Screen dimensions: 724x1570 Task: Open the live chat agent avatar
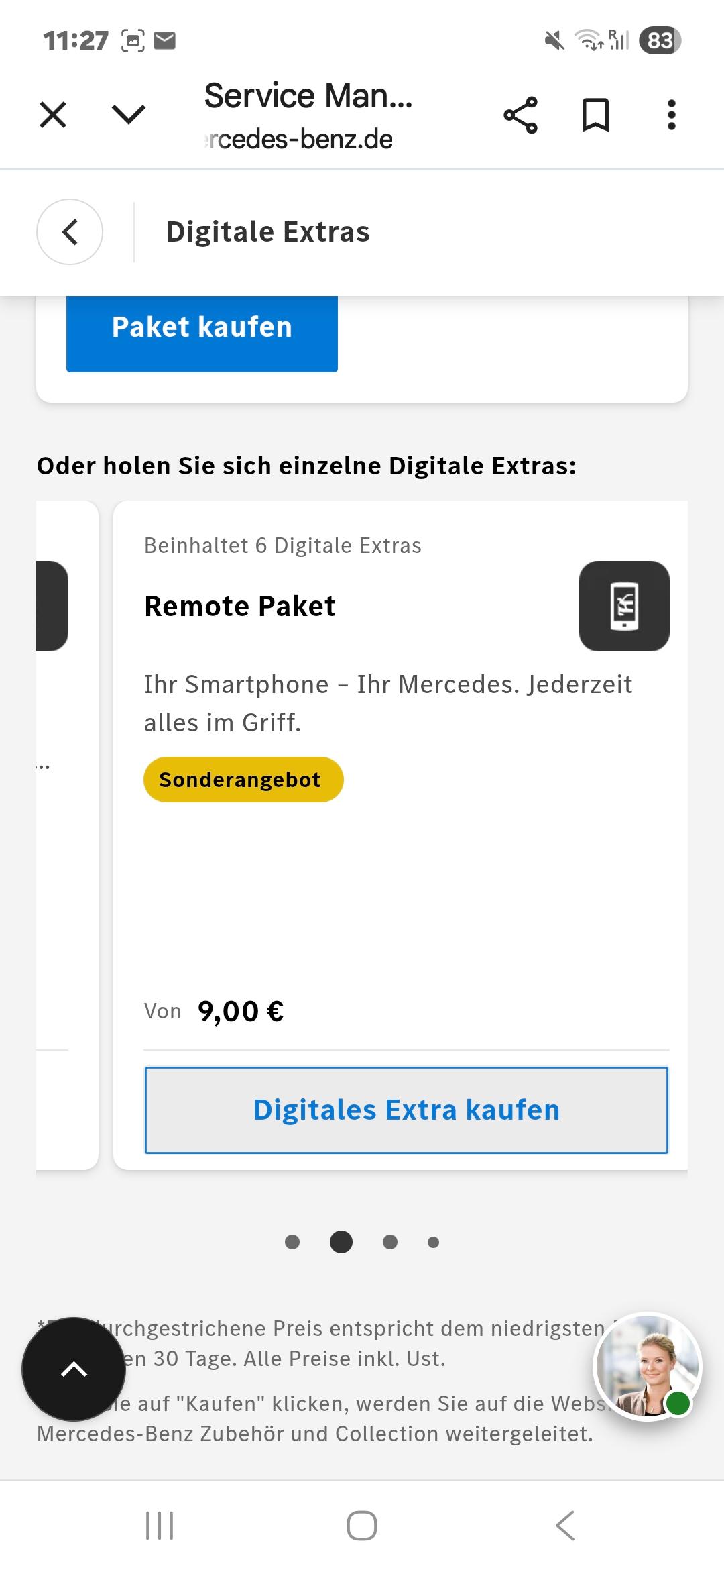coord(648,1367)
